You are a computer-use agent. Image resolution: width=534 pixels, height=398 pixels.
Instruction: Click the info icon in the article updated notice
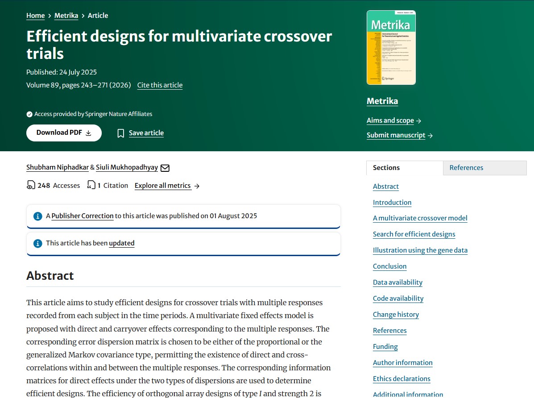tap(37, 243)
